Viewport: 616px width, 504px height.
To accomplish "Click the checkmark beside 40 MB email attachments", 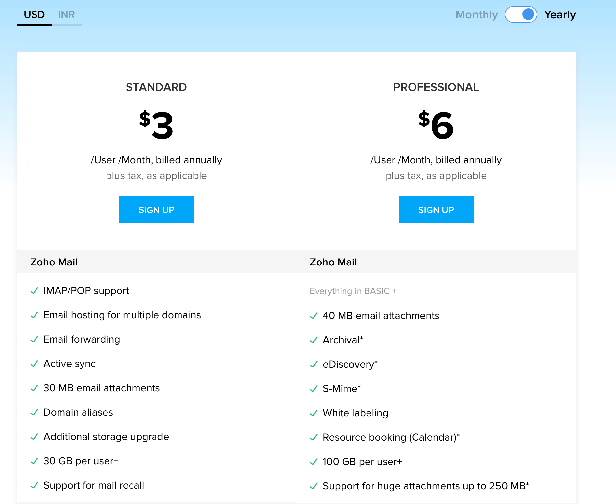I will tap(314, 316).
